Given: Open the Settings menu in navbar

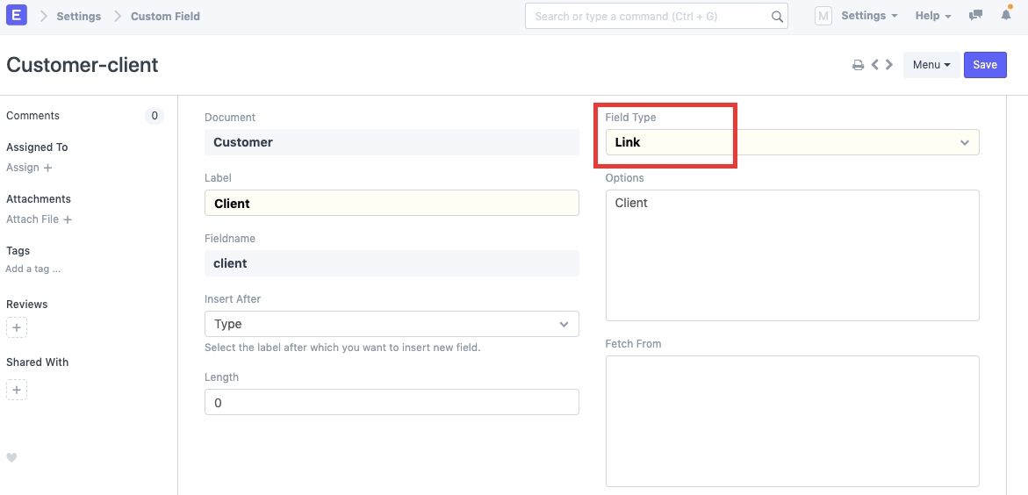Looking at the screenshot, I should (x=868, y=16).
